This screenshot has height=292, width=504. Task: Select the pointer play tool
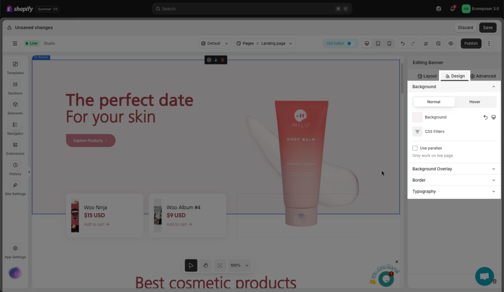pos(191,265)
